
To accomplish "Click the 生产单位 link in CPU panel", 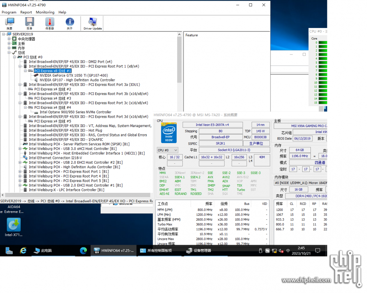I will tap(256, 144).
